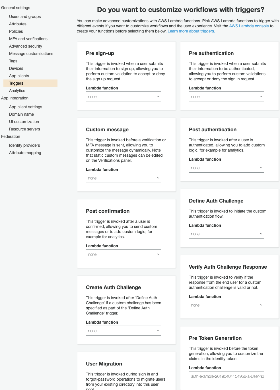Open Users and groups settings
The image size is (280, 390).
tap(25, 17)
